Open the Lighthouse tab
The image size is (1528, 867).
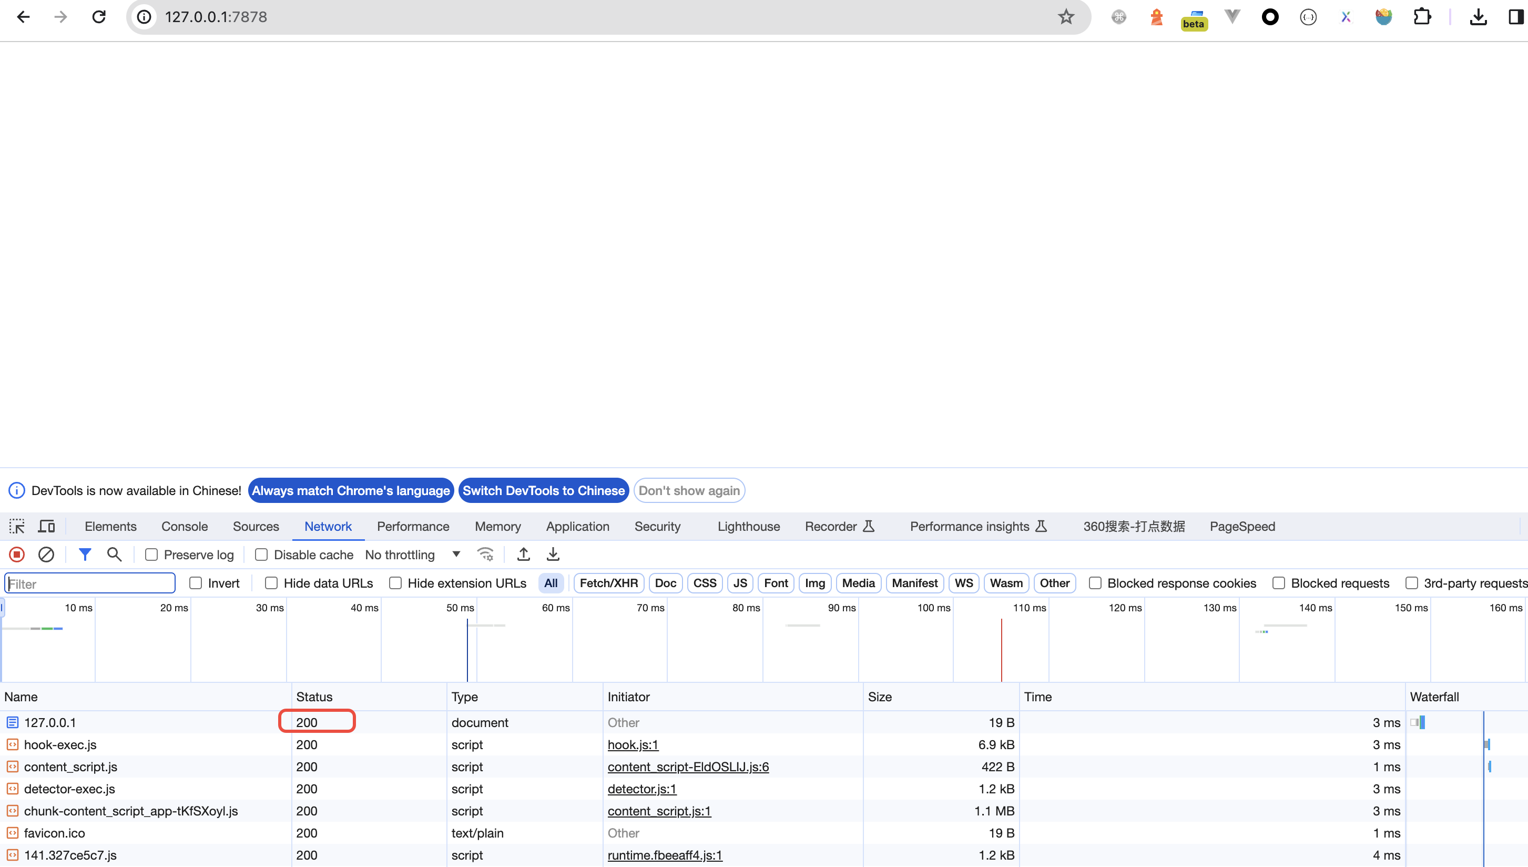click(x=749, y=527)
